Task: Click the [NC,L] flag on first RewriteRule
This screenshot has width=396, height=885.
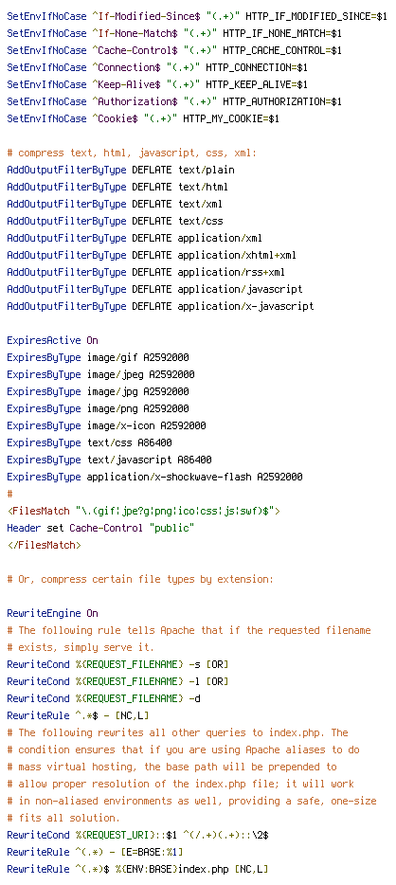Action: coord(132,715)
